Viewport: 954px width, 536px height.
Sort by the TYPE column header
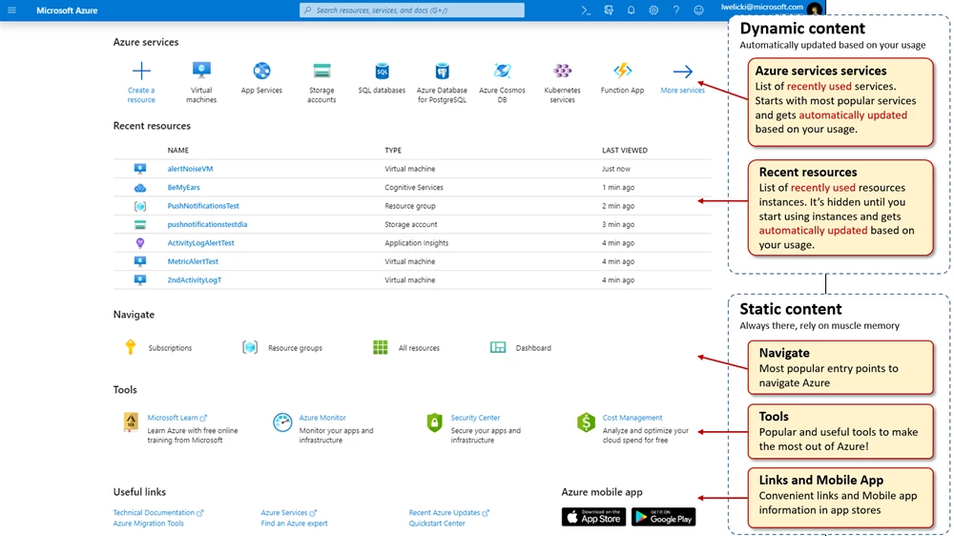(x=393, y=151)
